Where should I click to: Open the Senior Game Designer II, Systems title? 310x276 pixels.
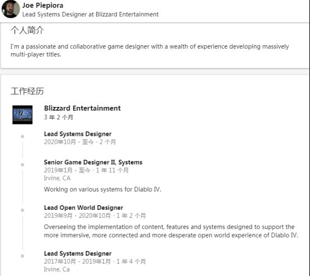(93, 162)
